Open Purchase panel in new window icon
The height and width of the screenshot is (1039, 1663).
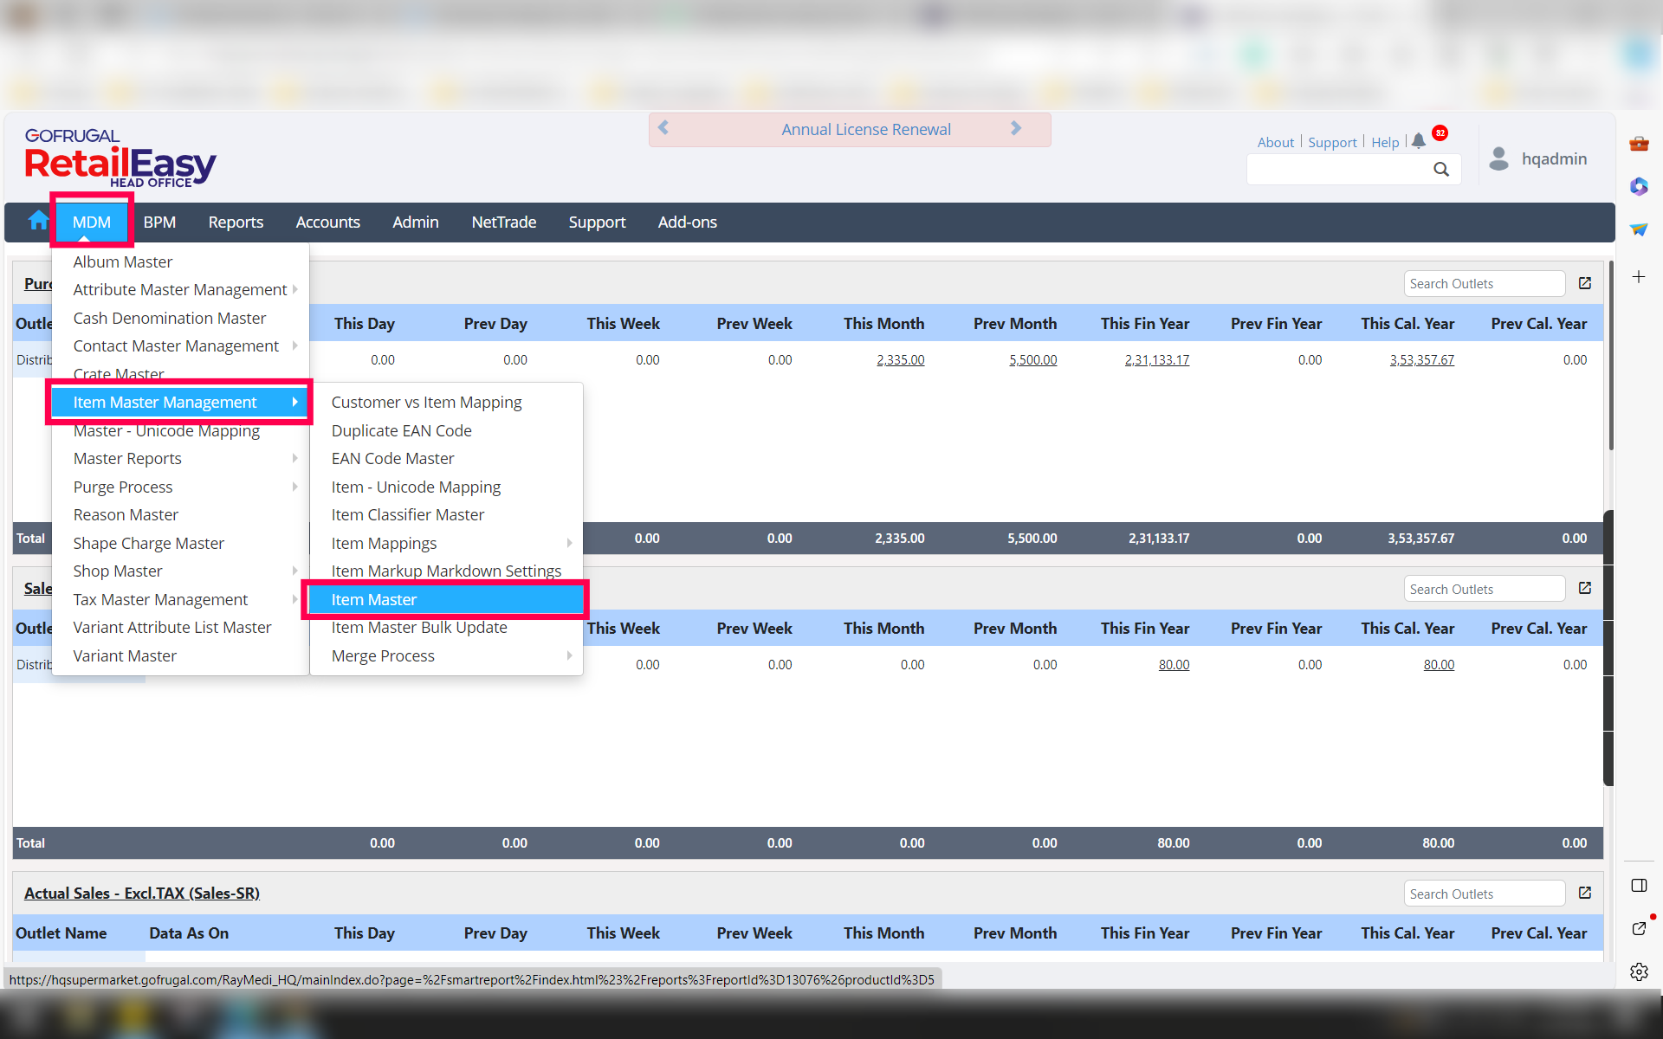(1585, 283)
